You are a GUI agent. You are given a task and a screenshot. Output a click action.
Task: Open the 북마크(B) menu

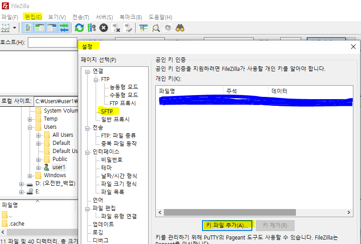[131, 17]
